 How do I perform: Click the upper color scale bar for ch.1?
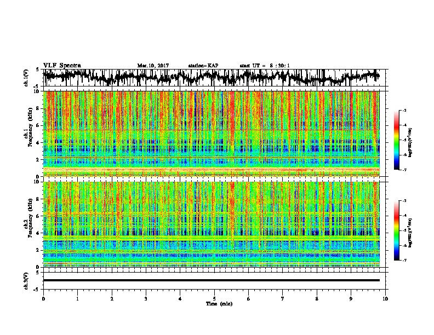[396, 140]
